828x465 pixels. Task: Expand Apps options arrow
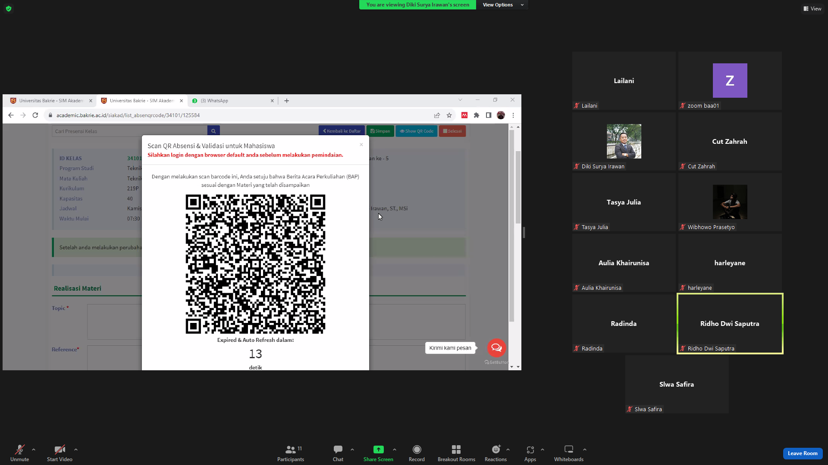[x=543, y=449]
